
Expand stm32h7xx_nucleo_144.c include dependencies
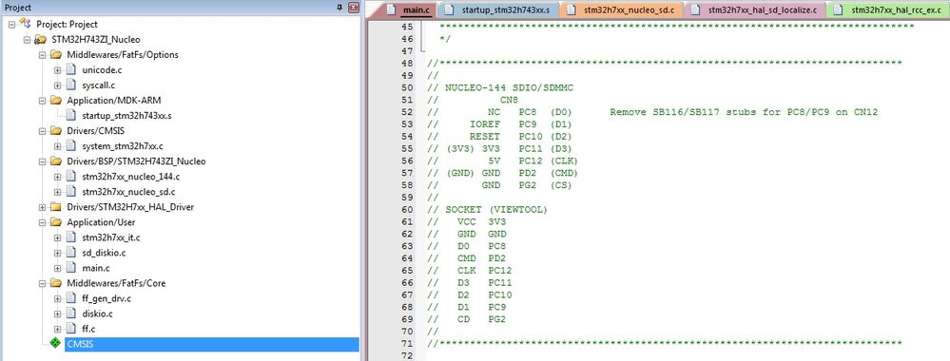click(x=58, y=177)
